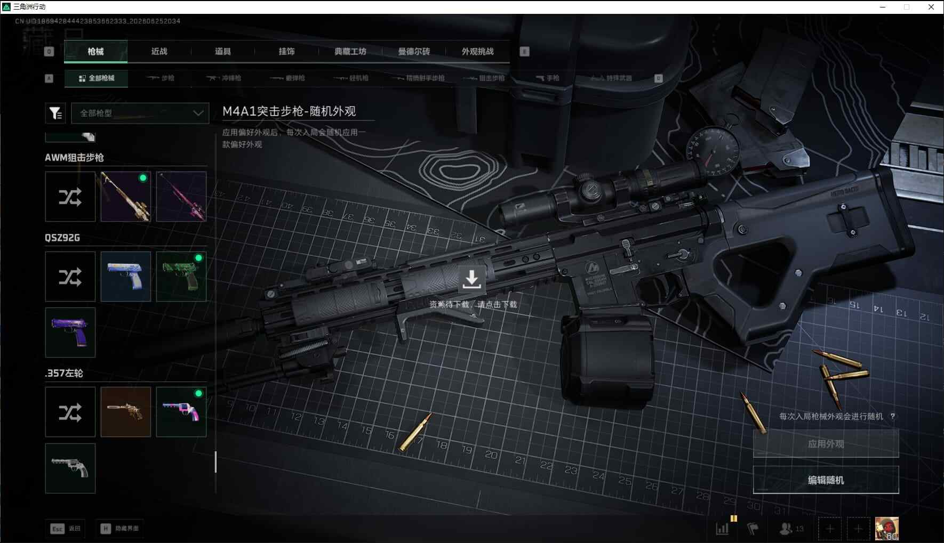Maximize the 三角洲行动 window
Image resolution: width=944 pixels, height=543 pixels.
click(x=907, y=7)
